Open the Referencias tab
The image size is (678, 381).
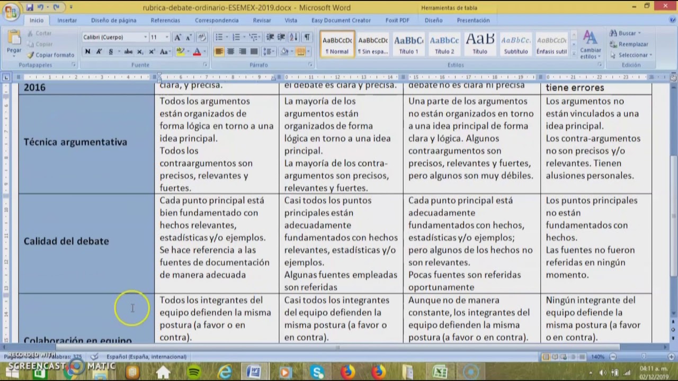(165, 20)
